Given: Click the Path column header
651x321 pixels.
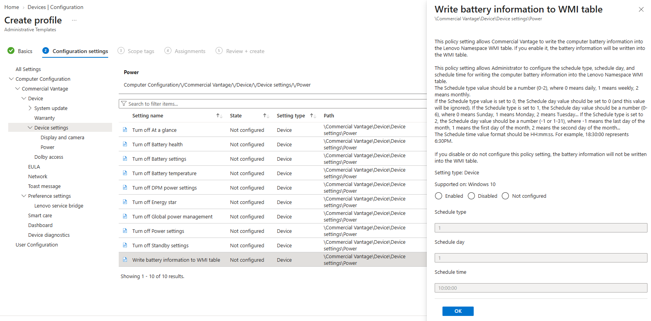Looking at the screenshot, I should pyautogui.click(x=329, y=116).
